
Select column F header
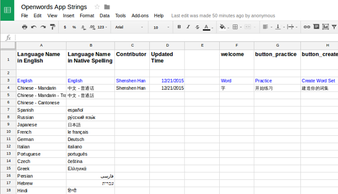point(237,46)
